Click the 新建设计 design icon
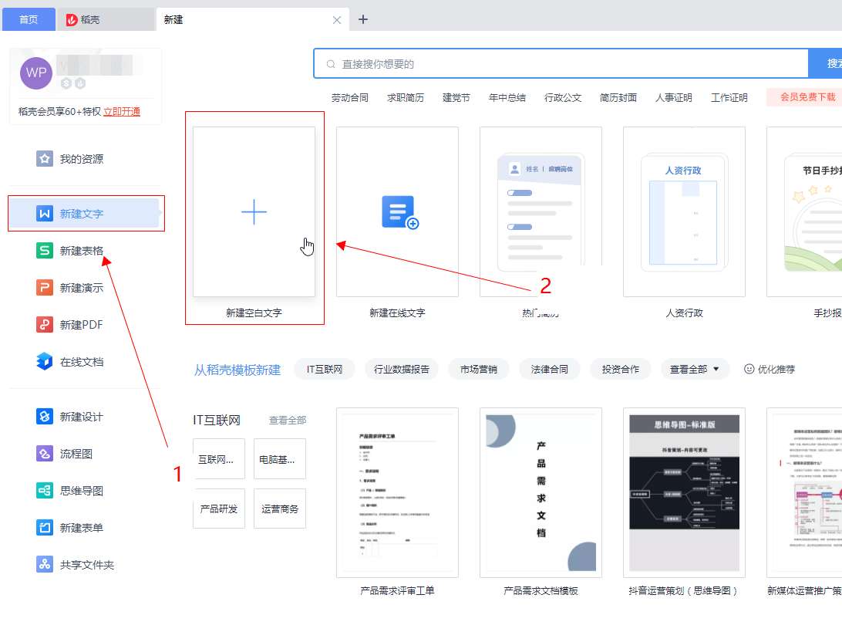This screenshot has width=842, height=632. pos(45,417)
